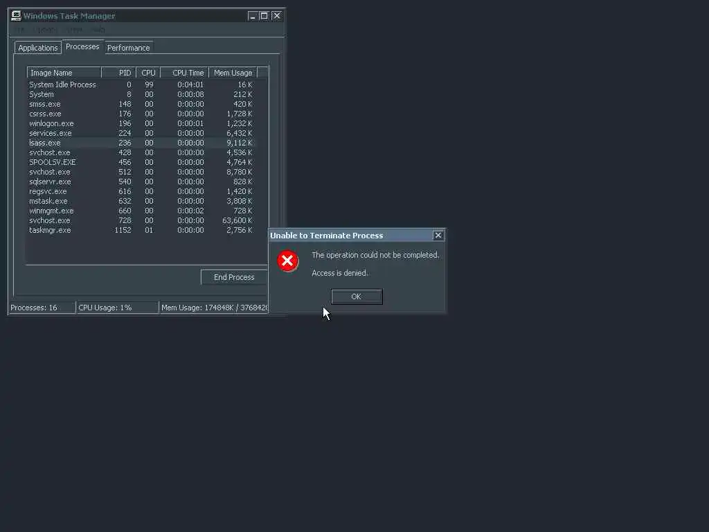Click 'The operation could not be completed.' message
Image resolution: width=709 pixels, height=532 pixels.
point(375,255)
